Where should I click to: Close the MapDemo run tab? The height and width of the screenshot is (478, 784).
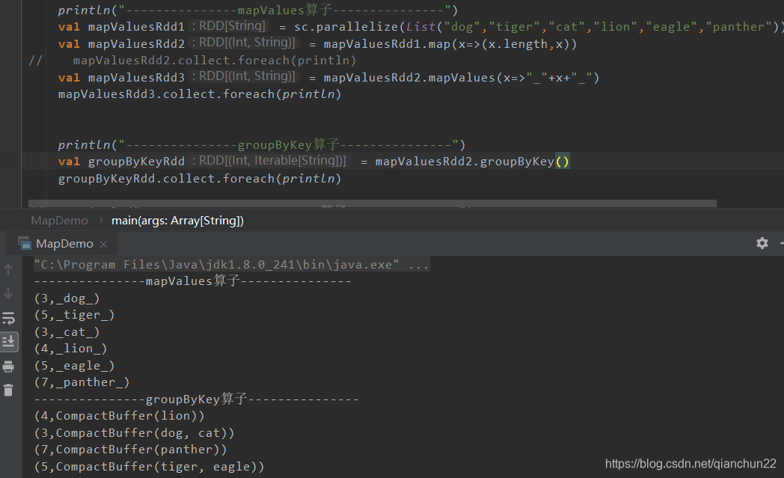(103, 244)
